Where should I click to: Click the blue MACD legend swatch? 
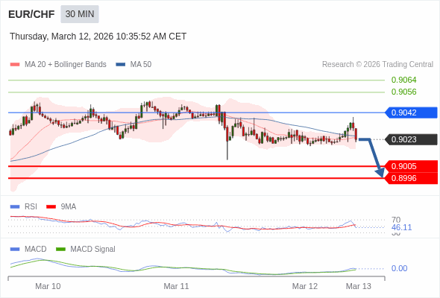[x=15, y=250]
